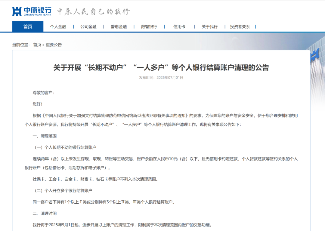
Task: Open the 公司金融 menu
Action: [x=88, y=26]
